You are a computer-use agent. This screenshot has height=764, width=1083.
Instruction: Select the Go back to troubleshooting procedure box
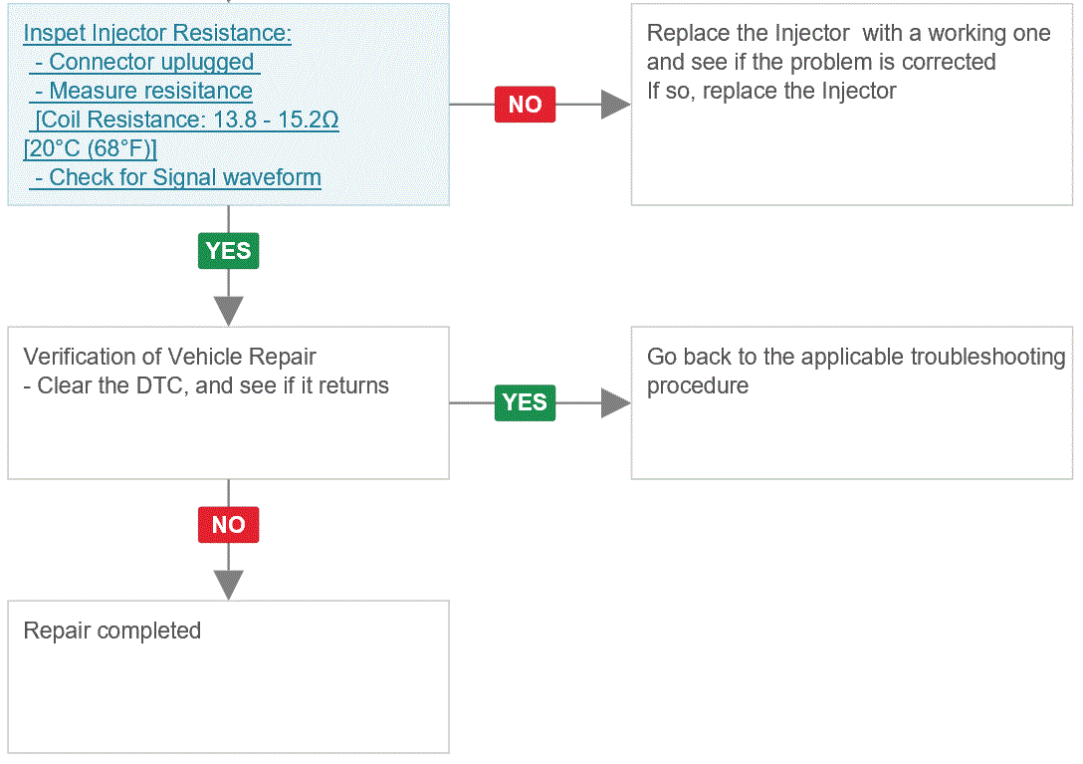click(x=852, y=403)
